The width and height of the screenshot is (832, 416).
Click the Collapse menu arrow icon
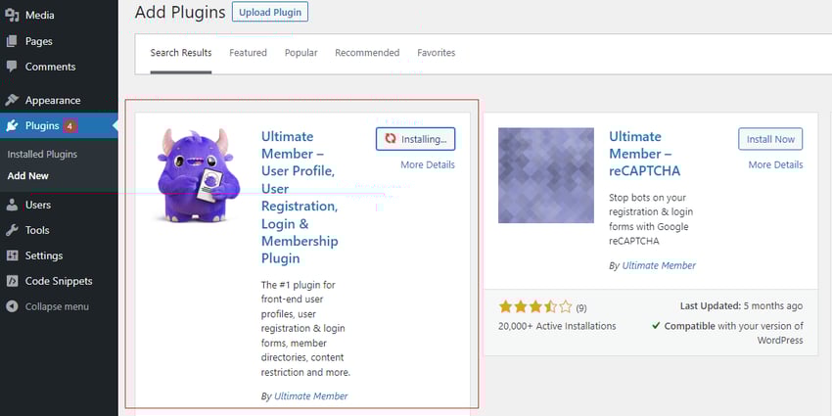(12, 306)
